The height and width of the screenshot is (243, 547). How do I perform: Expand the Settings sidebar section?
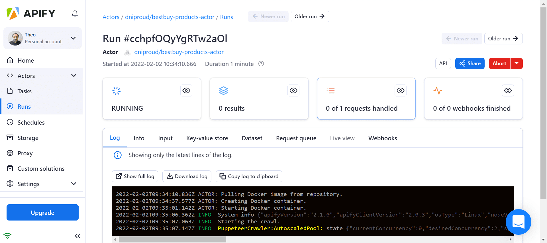coord(74,184)
